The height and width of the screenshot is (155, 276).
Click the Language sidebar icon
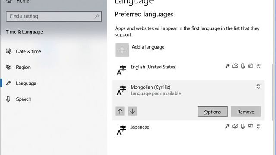click(9, 83)
